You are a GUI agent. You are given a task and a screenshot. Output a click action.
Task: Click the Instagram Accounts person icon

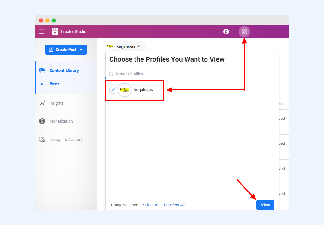(42, 139)
